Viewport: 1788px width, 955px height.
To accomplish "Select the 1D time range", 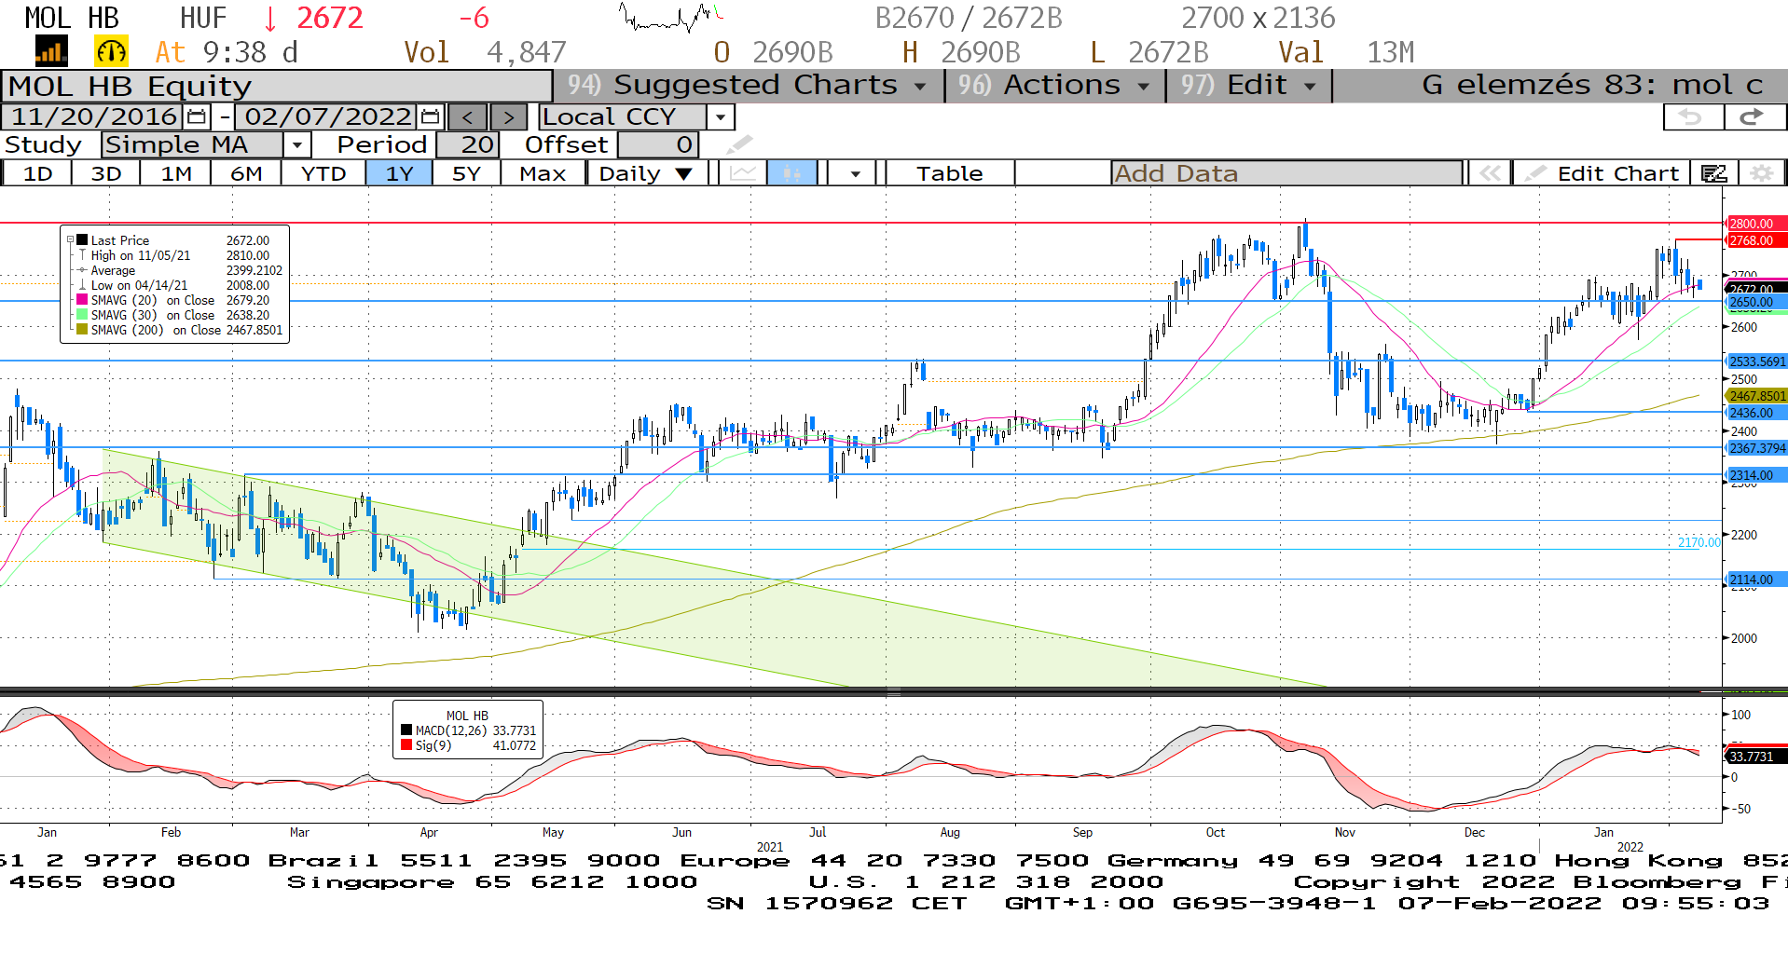I will click(x=37, y=173).
